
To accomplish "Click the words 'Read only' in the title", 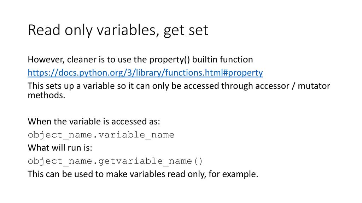I will click(60, 30).
